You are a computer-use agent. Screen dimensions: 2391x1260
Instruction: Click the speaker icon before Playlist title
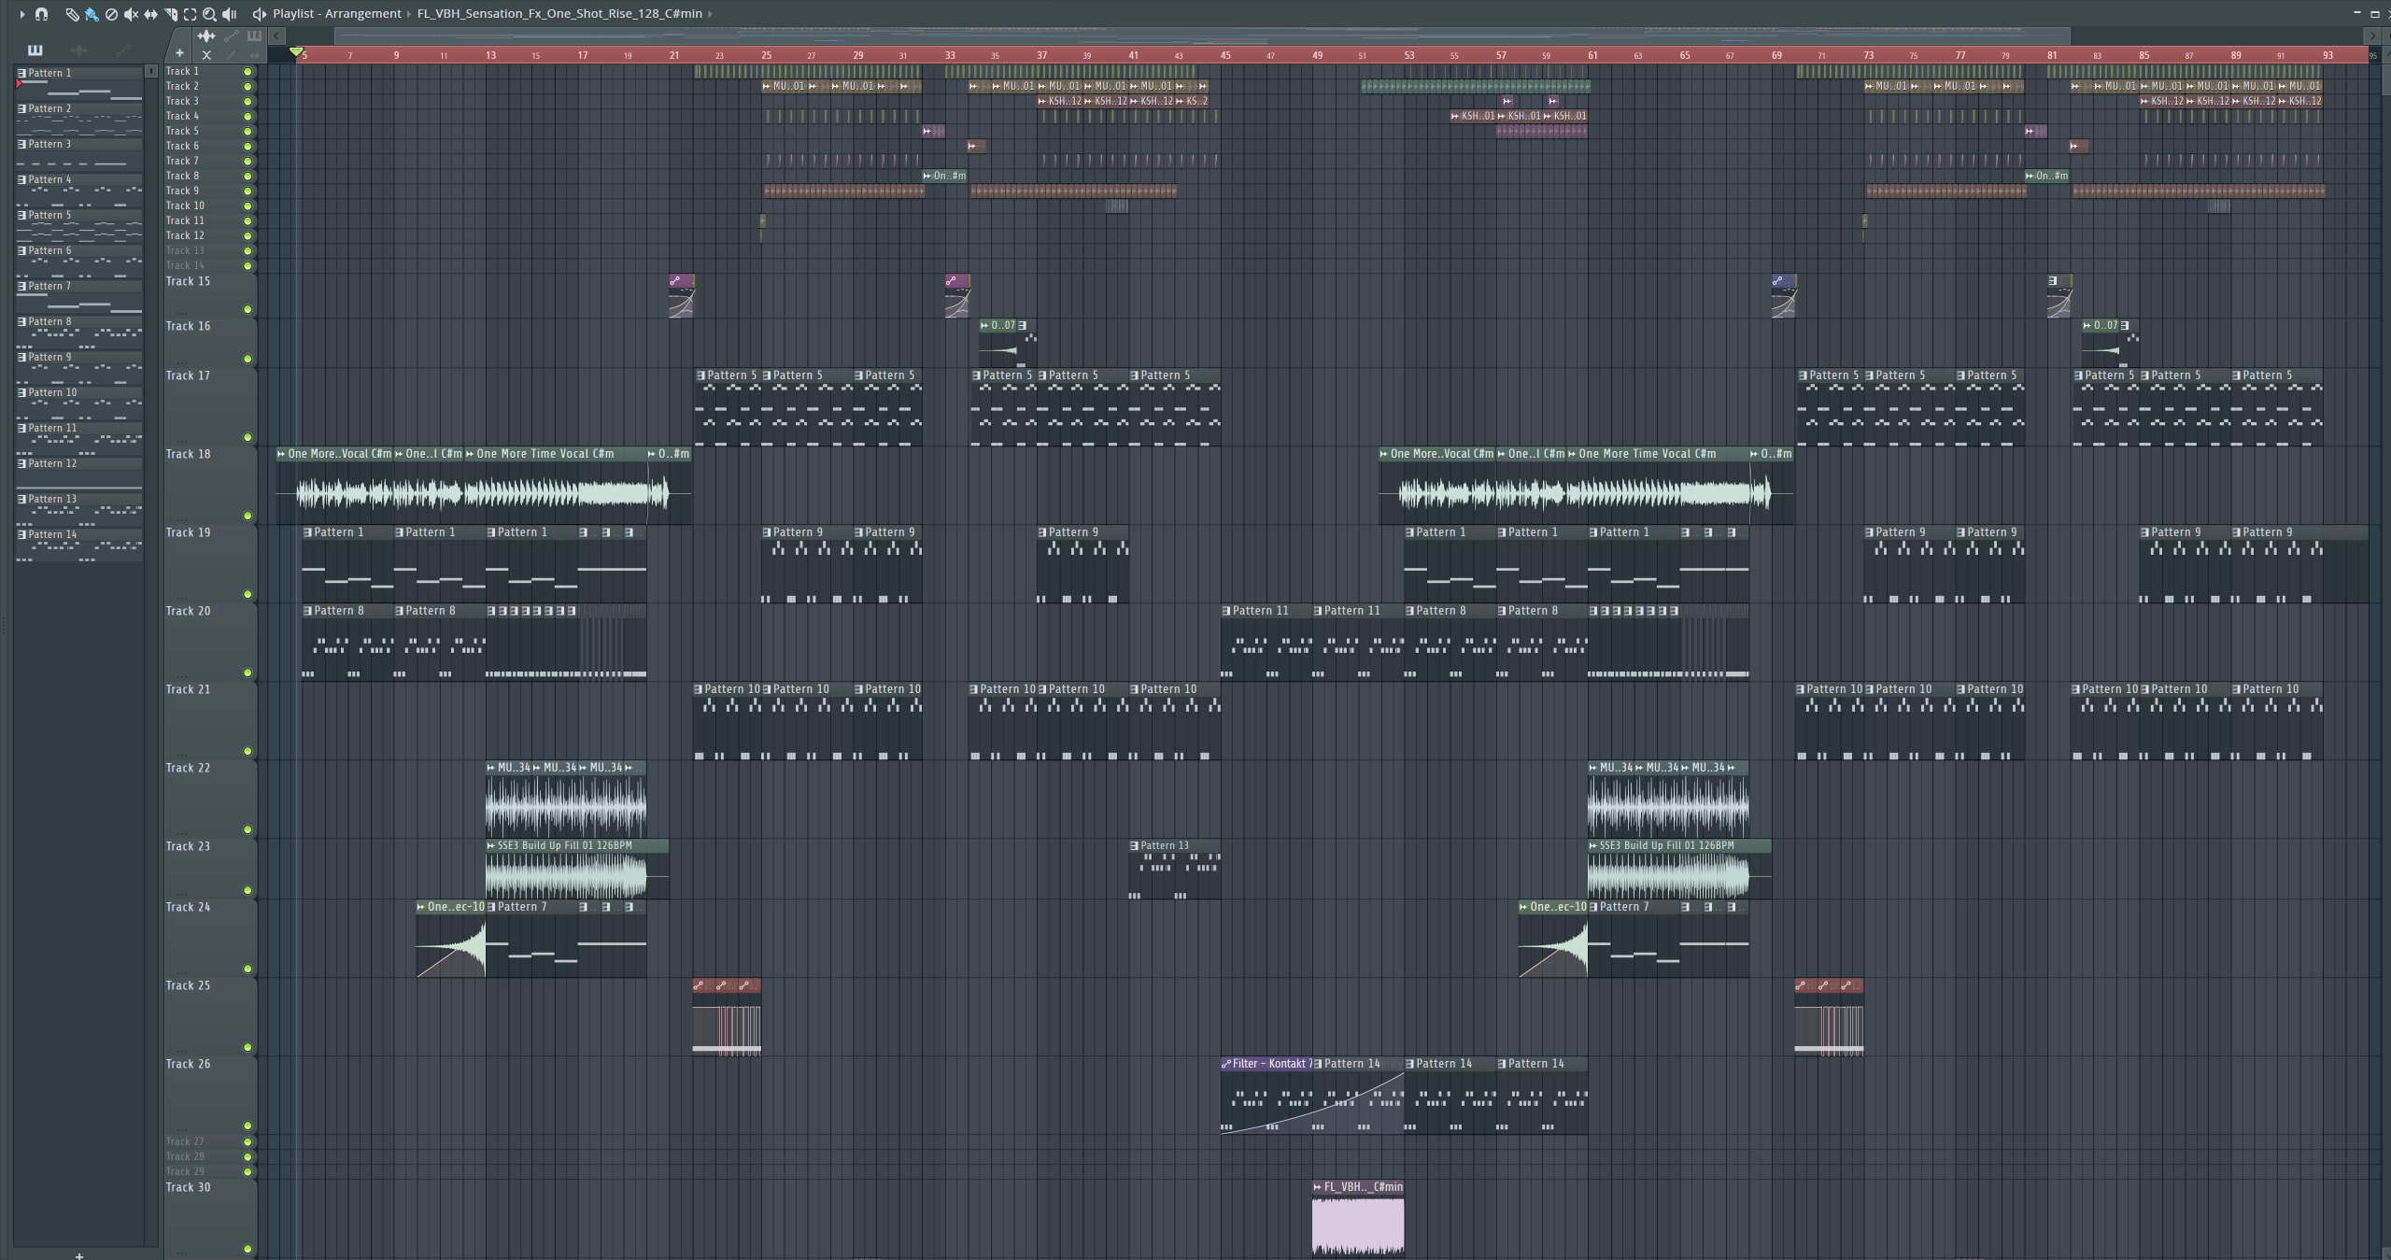tap(259, 14)
